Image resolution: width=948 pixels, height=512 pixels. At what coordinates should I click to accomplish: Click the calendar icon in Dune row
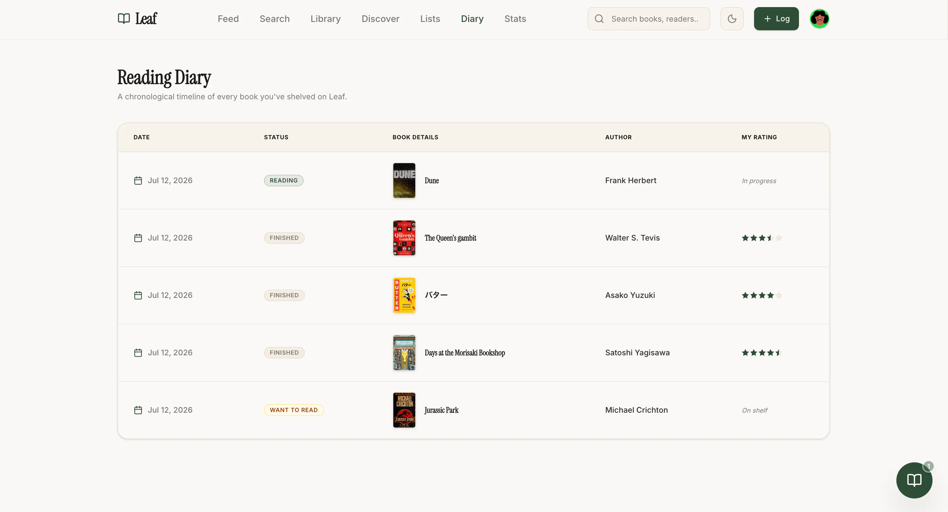tap(138, 181)
